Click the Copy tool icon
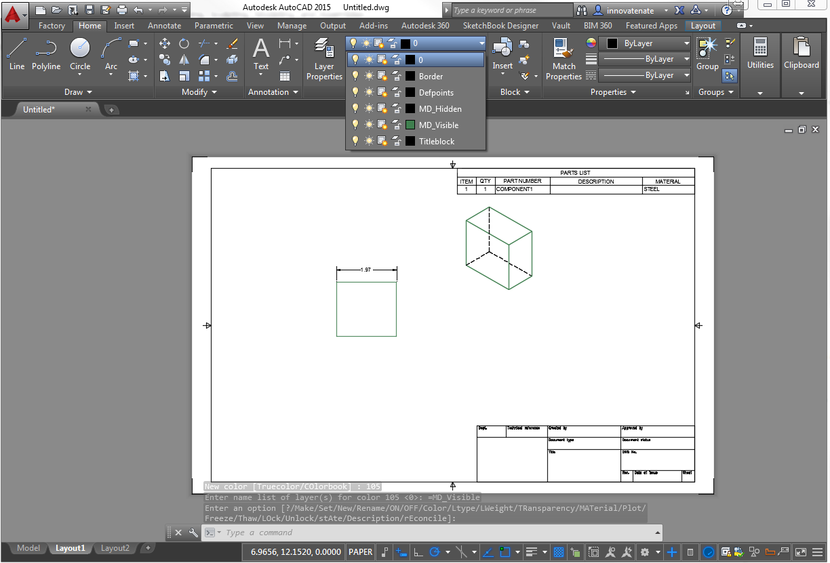 [165, 60]
